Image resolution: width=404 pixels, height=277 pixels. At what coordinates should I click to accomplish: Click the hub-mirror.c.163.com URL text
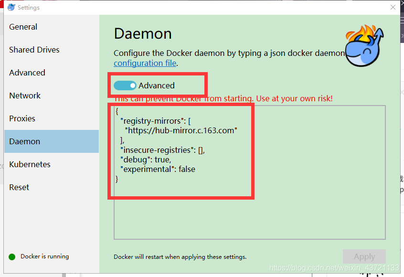click(181, 130)
